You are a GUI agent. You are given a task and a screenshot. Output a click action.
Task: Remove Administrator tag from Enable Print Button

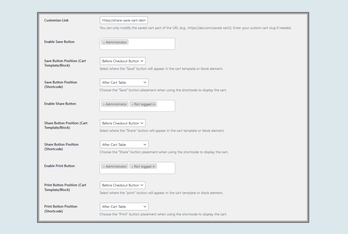tap(104, 167)
